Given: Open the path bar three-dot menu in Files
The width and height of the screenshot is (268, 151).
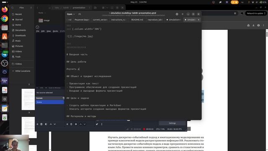Looking at the screenshot, I should (x=89, y=8).
